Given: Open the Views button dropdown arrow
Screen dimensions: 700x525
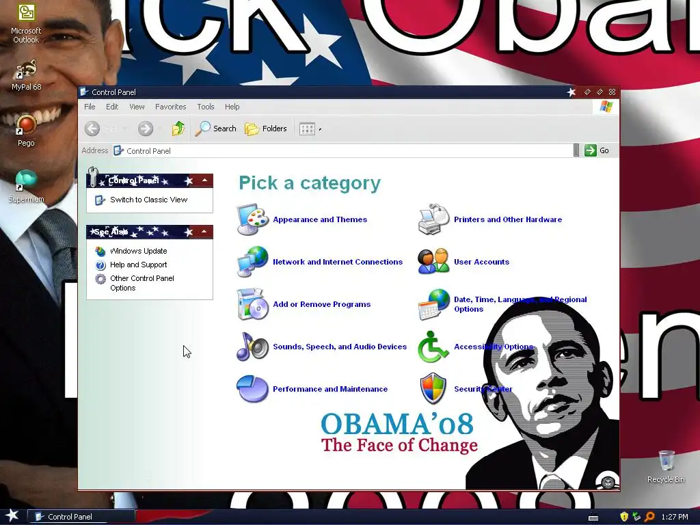Looking at the screenshot, I should click(x=320, y=129).
